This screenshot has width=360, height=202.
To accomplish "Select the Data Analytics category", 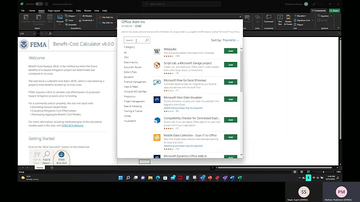I will (131, 62).
